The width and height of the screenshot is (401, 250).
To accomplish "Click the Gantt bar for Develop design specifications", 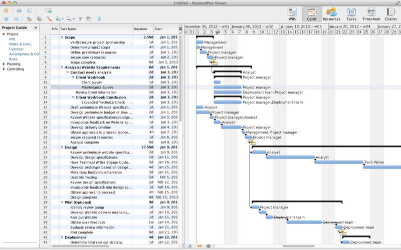I will (x=290, y=157).
